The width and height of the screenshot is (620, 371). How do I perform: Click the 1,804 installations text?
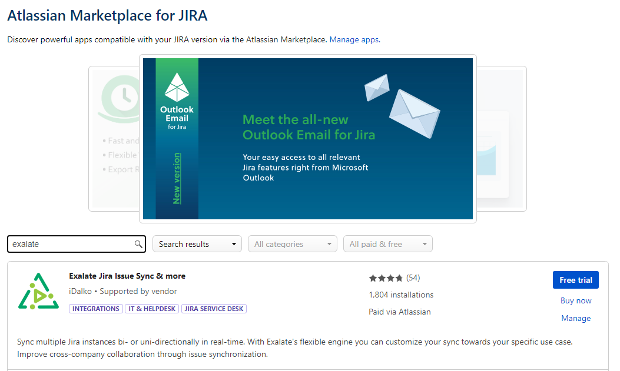(x=401, y=295)
